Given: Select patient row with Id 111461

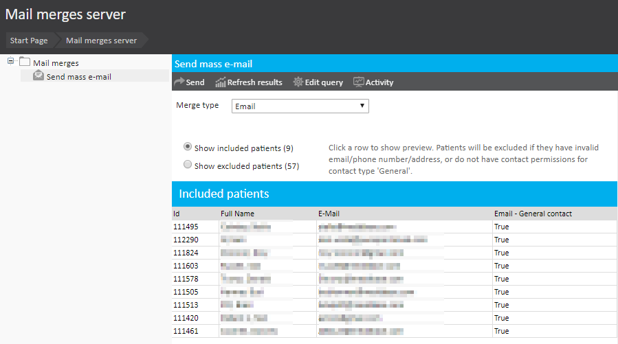Looking at the screenshot, I should point(186,331).
